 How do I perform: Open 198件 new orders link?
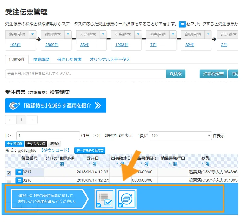coord(15,45)
